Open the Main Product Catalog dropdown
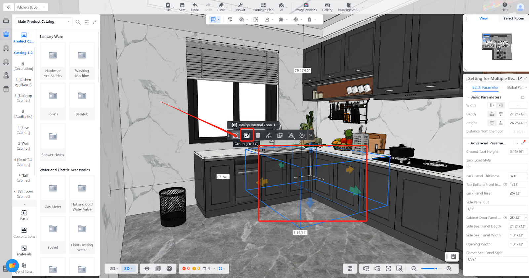The height and width of the screenshot is (278, 529). pos(44,22)
